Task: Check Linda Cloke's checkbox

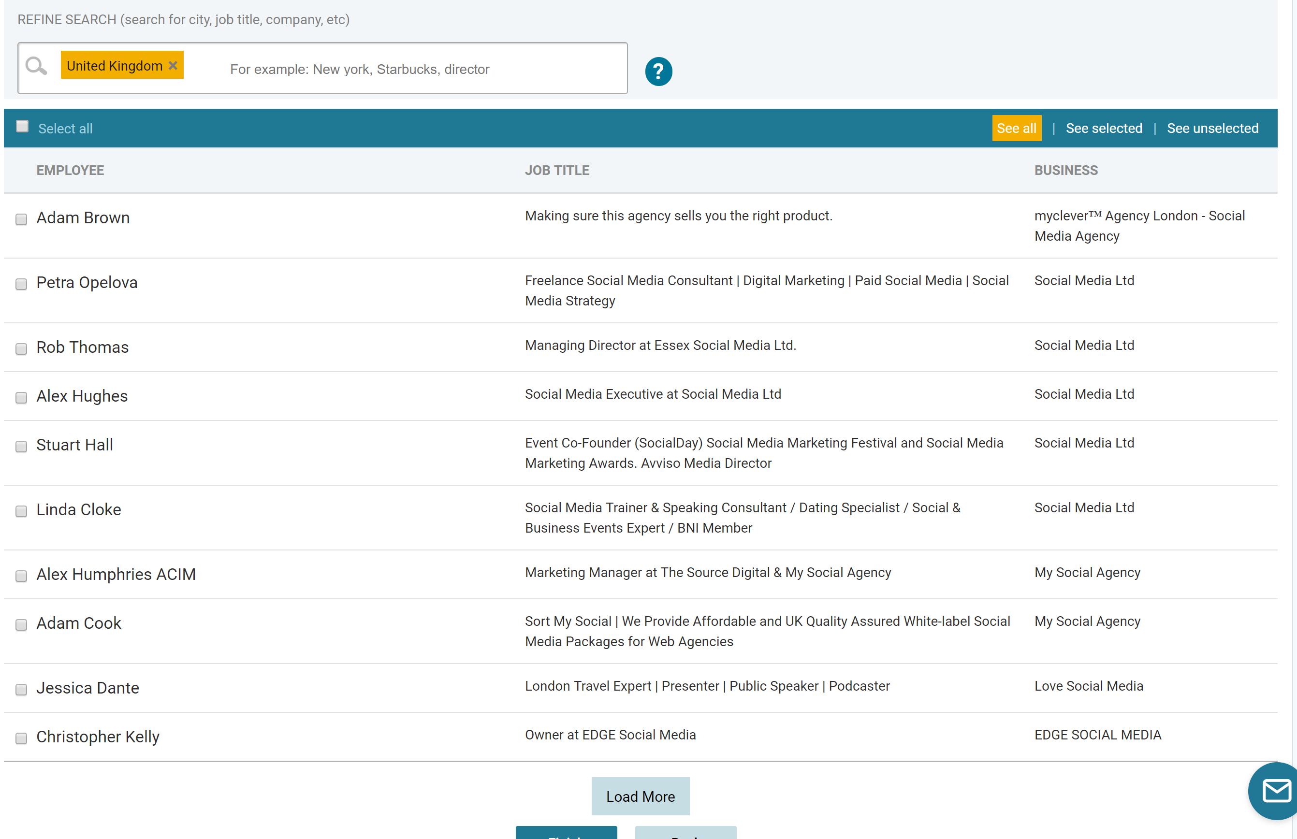Action: coord(21,512)
